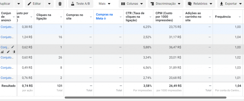This screenshot has height=101, width=244.
Task: View charts via bar-chart icon in hovered row
Action: coord(2,52)
